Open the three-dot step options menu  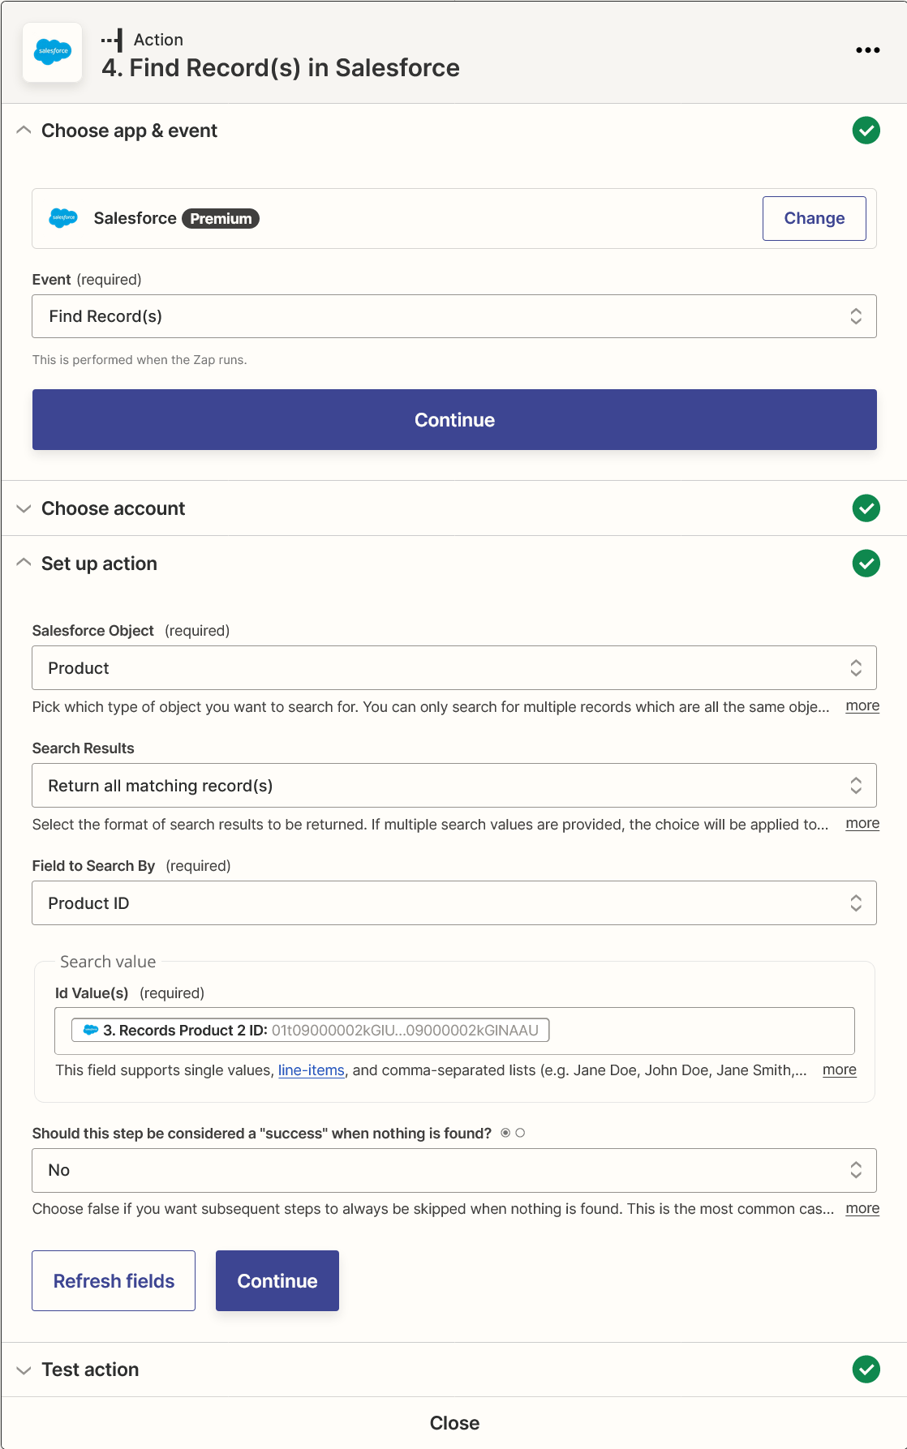point(867,50)
